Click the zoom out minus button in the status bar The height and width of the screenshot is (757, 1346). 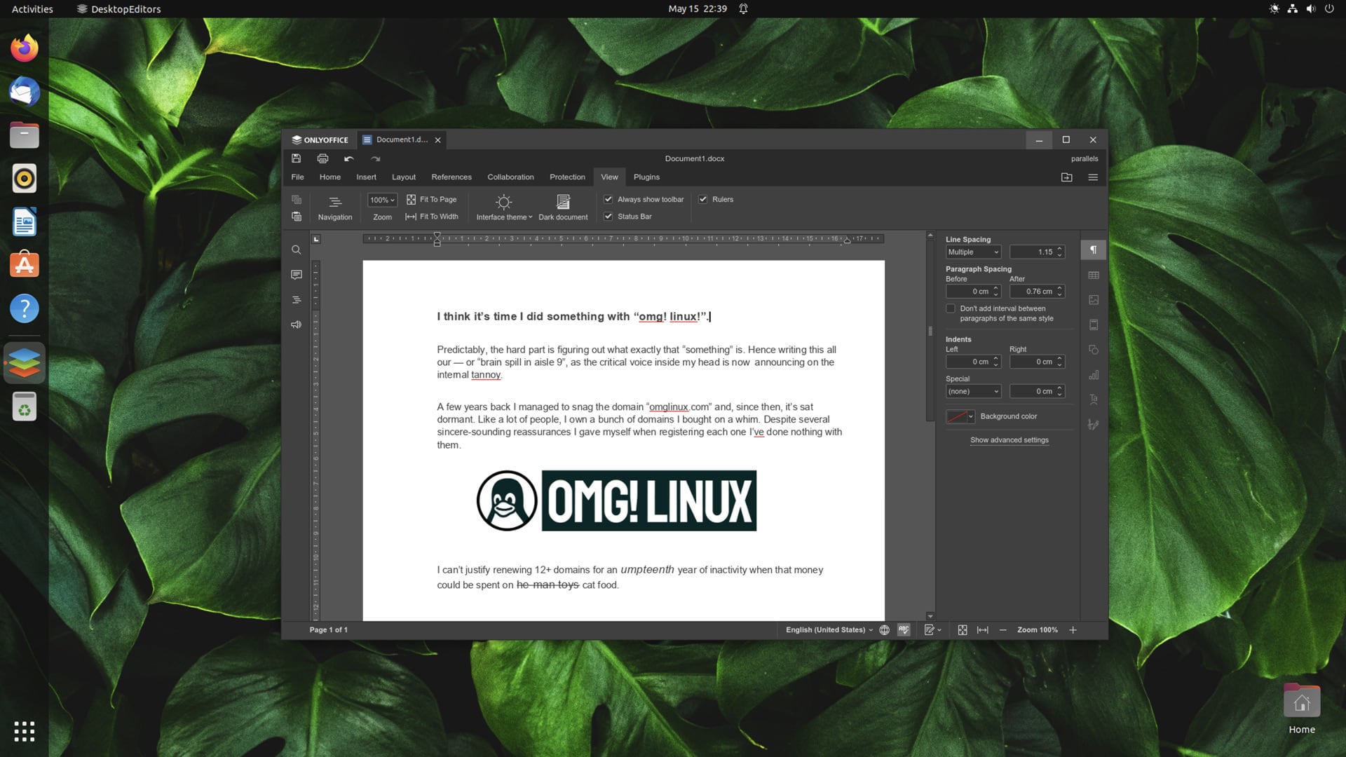coord(1002,630)
